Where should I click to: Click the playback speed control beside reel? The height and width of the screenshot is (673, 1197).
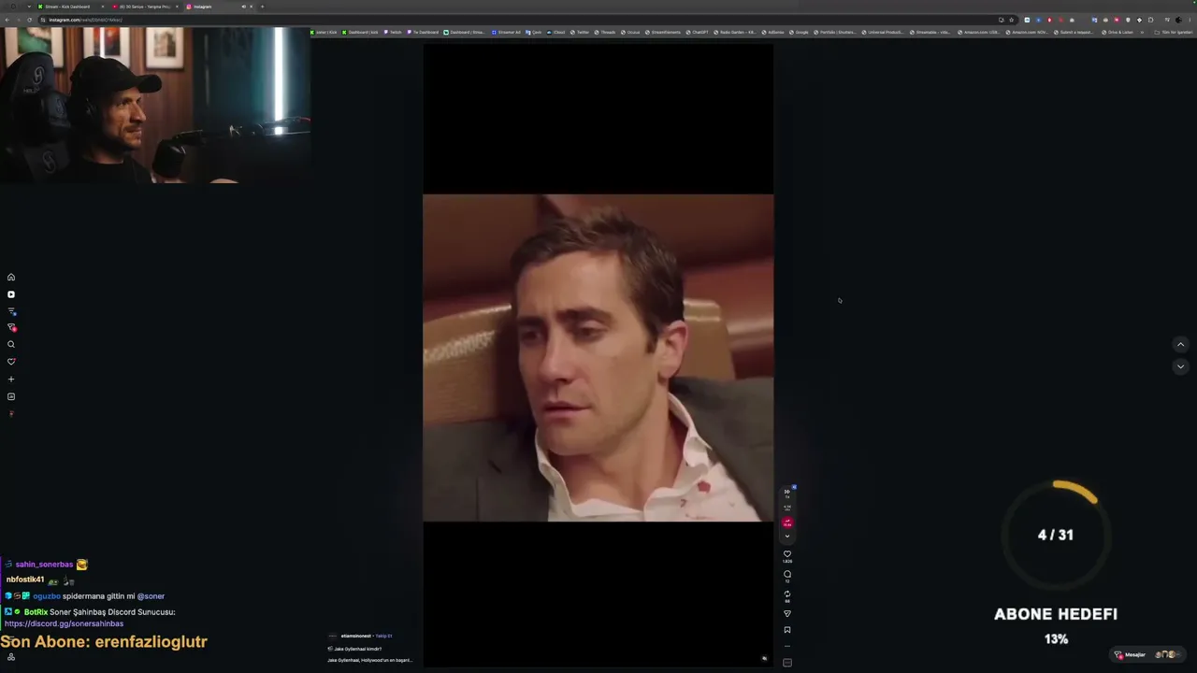tap(787, 492)
